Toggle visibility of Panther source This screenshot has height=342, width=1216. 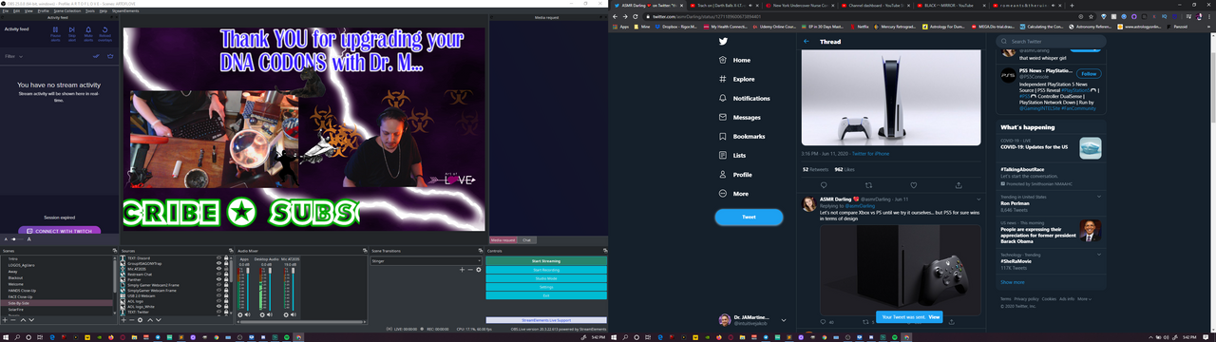[x=218, y=279]
